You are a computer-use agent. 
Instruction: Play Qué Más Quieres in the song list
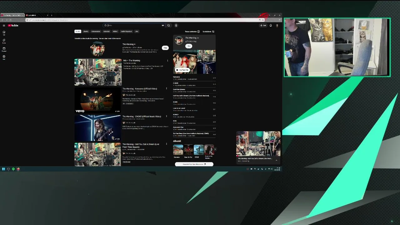coord(194,90)
